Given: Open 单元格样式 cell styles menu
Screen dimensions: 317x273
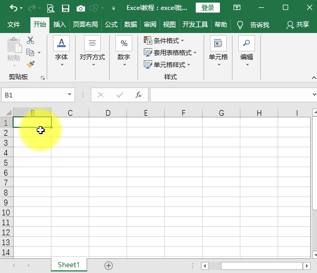Looking at the screenshot, I should [x=167, y=64].
